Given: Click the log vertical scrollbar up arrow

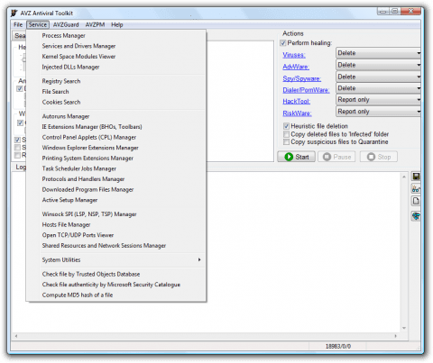Looking at the screenshot, I should click(404, 177).
